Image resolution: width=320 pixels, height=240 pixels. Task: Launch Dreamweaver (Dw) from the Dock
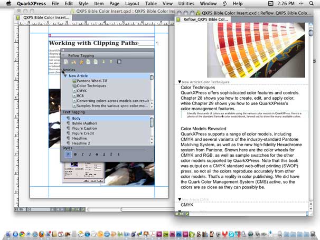(x=166, y=234)
